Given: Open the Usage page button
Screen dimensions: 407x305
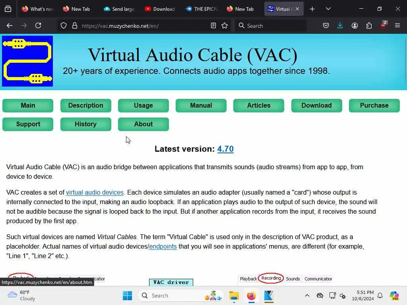Looking at the screenshot, I should (143, 106).
